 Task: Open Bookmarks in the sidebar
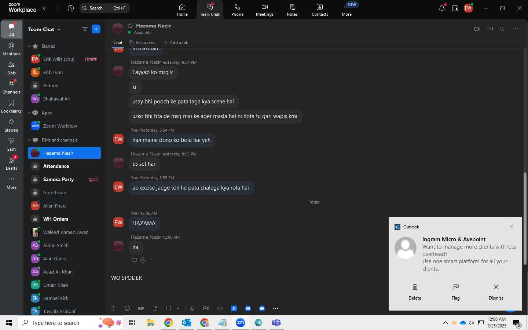point(11,106)
